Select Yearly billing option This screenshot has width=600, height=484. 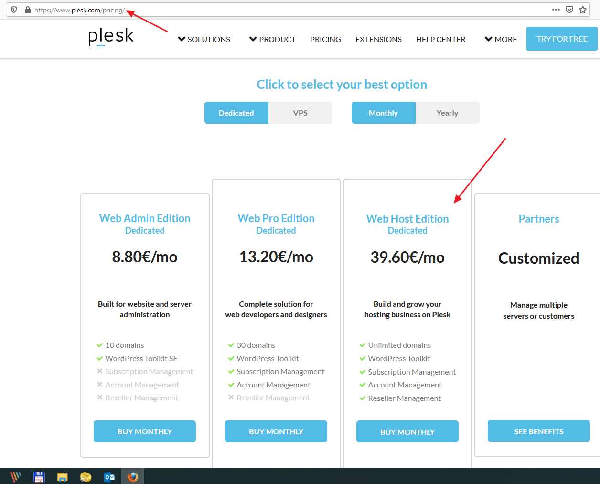coord(447,113)
